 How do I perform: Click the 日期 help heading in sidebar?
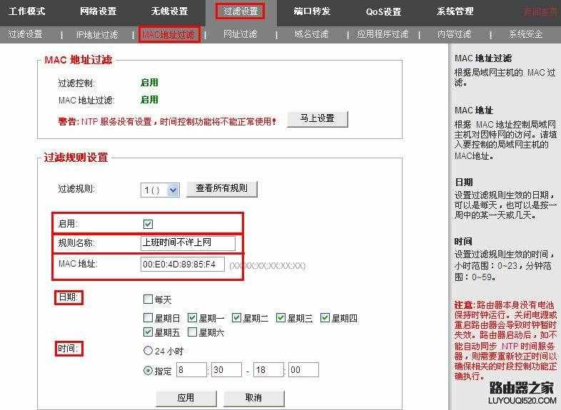tap(464, 183)
